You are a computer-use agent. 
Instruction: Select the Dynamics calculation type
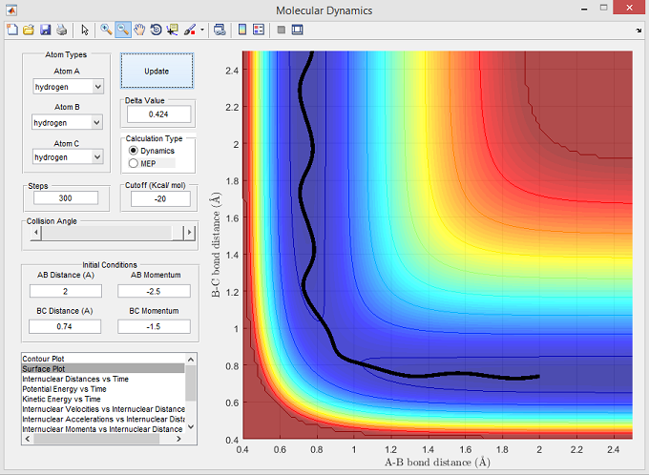(x=134, y=151)
